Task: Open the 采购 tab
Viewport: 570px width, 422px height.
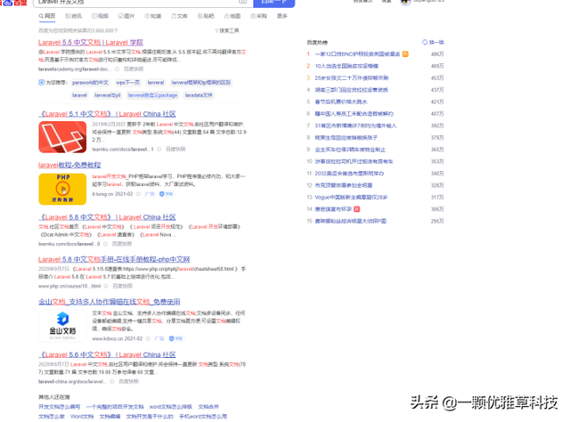Action: coord(259,16)
